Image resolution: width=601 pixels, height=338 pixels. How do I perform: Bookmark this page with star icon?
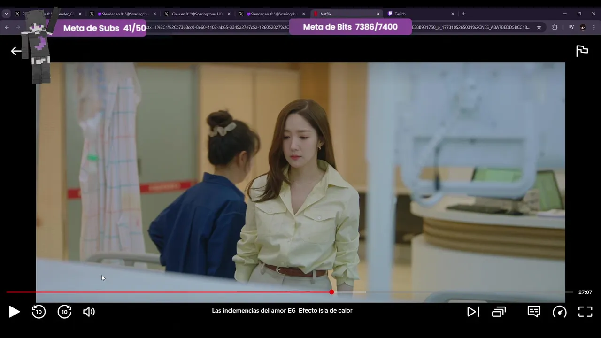click(539, 27)
